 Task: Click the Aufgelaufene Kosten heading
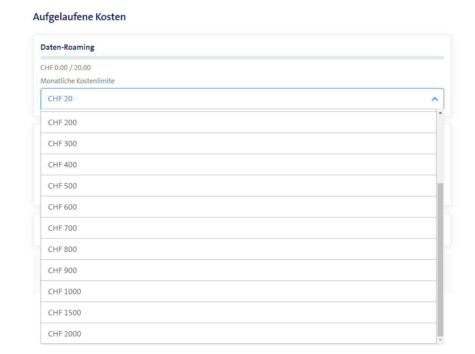coord(79,17)
